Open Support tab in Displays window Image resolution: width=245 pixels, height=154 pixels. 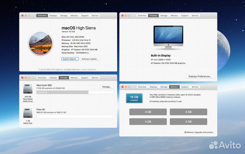click(x=185, y=15)
